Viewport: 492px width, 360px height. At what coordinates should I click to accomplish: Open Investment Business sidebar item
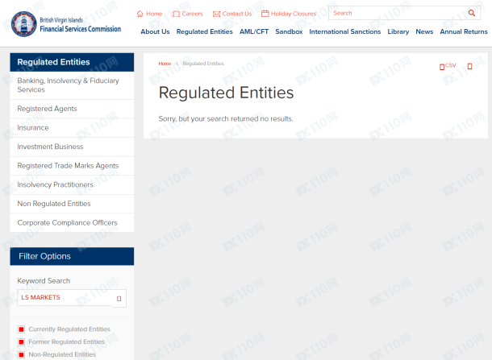pyautogui.click(x=72, y=147)
